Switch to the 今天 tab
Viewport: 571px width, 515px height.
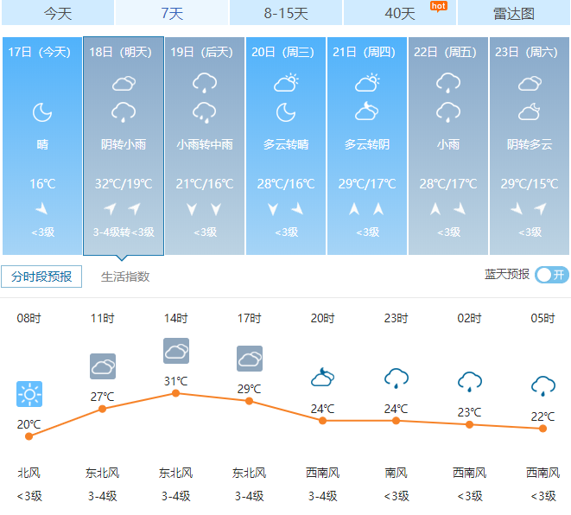[x=57, y=13]
